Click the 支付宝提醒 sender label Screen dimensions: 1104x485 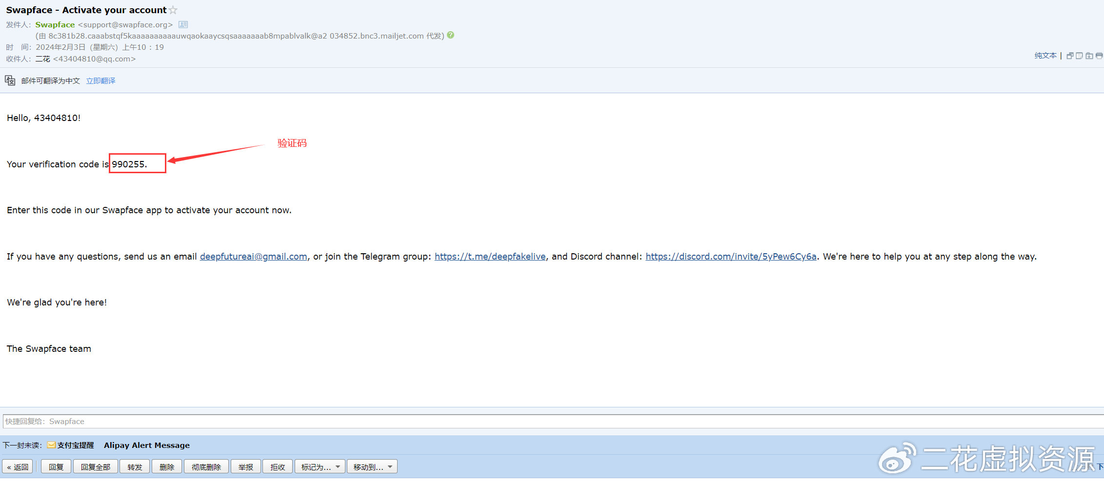coord(76,445)
